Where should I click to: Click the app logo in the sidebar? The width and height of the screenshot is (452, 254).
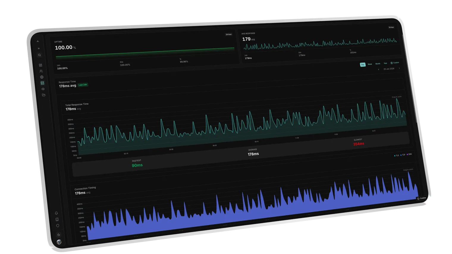[38, 41]
